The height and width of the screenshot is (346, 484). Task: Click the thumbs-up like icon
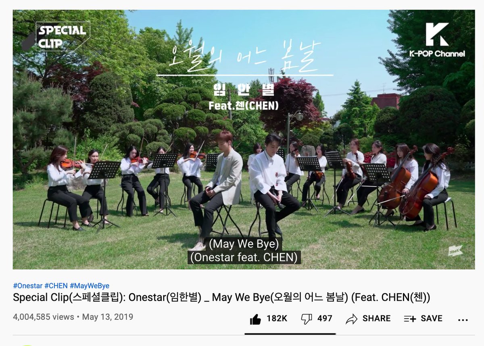tap(255, 319)
